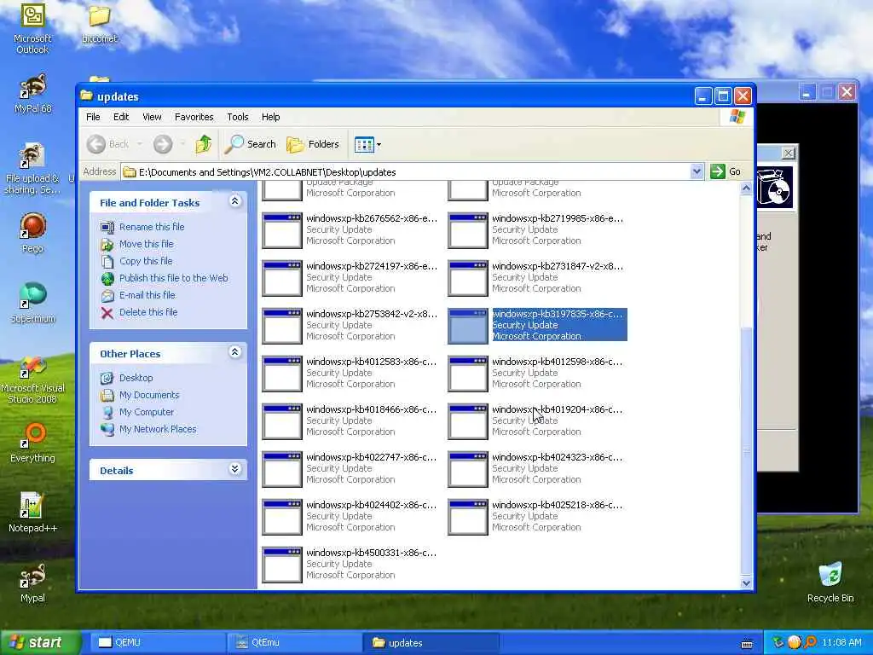Viewport: 873px width, 655px height.
Task: Select windowsxp-kb2724197 file icon
Action: [x=282, y=279]
